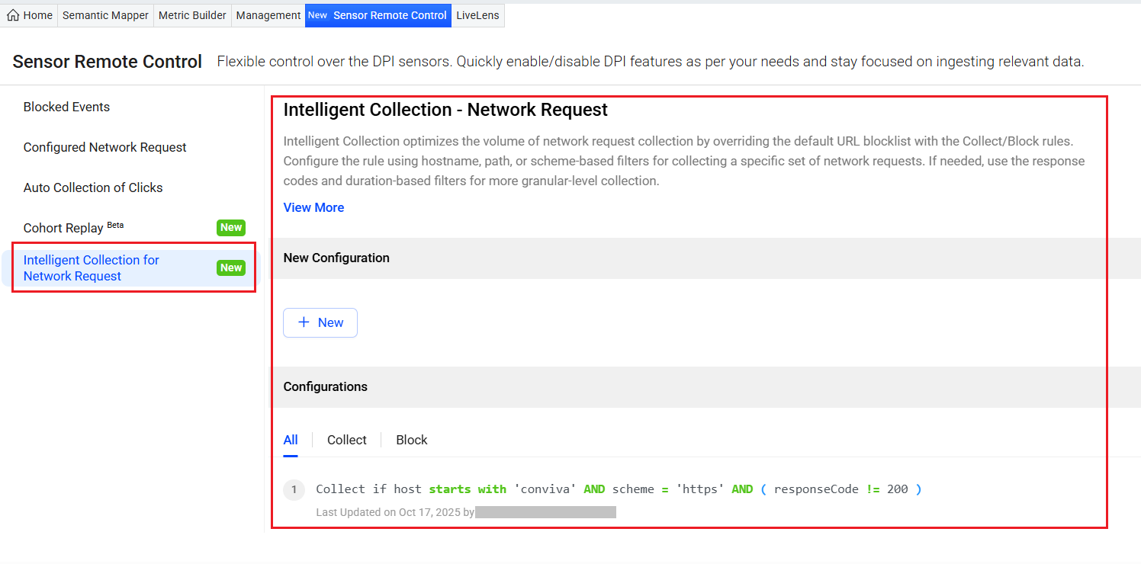Show All configurations filter tab
Image resolution: width=1141 pixels, height=564 pixels.
pos(291,440)
